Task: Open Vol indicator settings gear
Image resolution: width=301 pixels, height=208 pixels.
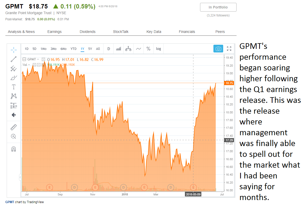Action: [x=39, y=65]
